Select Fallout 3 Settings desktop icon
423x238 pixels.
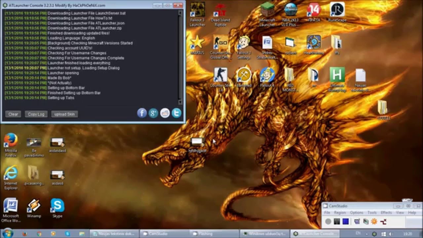click(x=244, y=47)
